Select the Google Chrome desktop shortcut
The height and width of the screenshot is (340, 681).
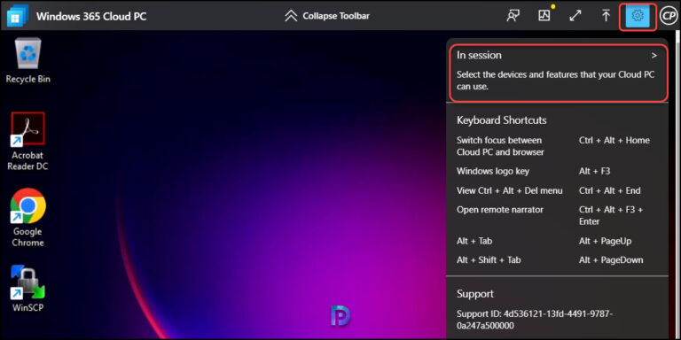pyautogui.click(x=27, y=218)
